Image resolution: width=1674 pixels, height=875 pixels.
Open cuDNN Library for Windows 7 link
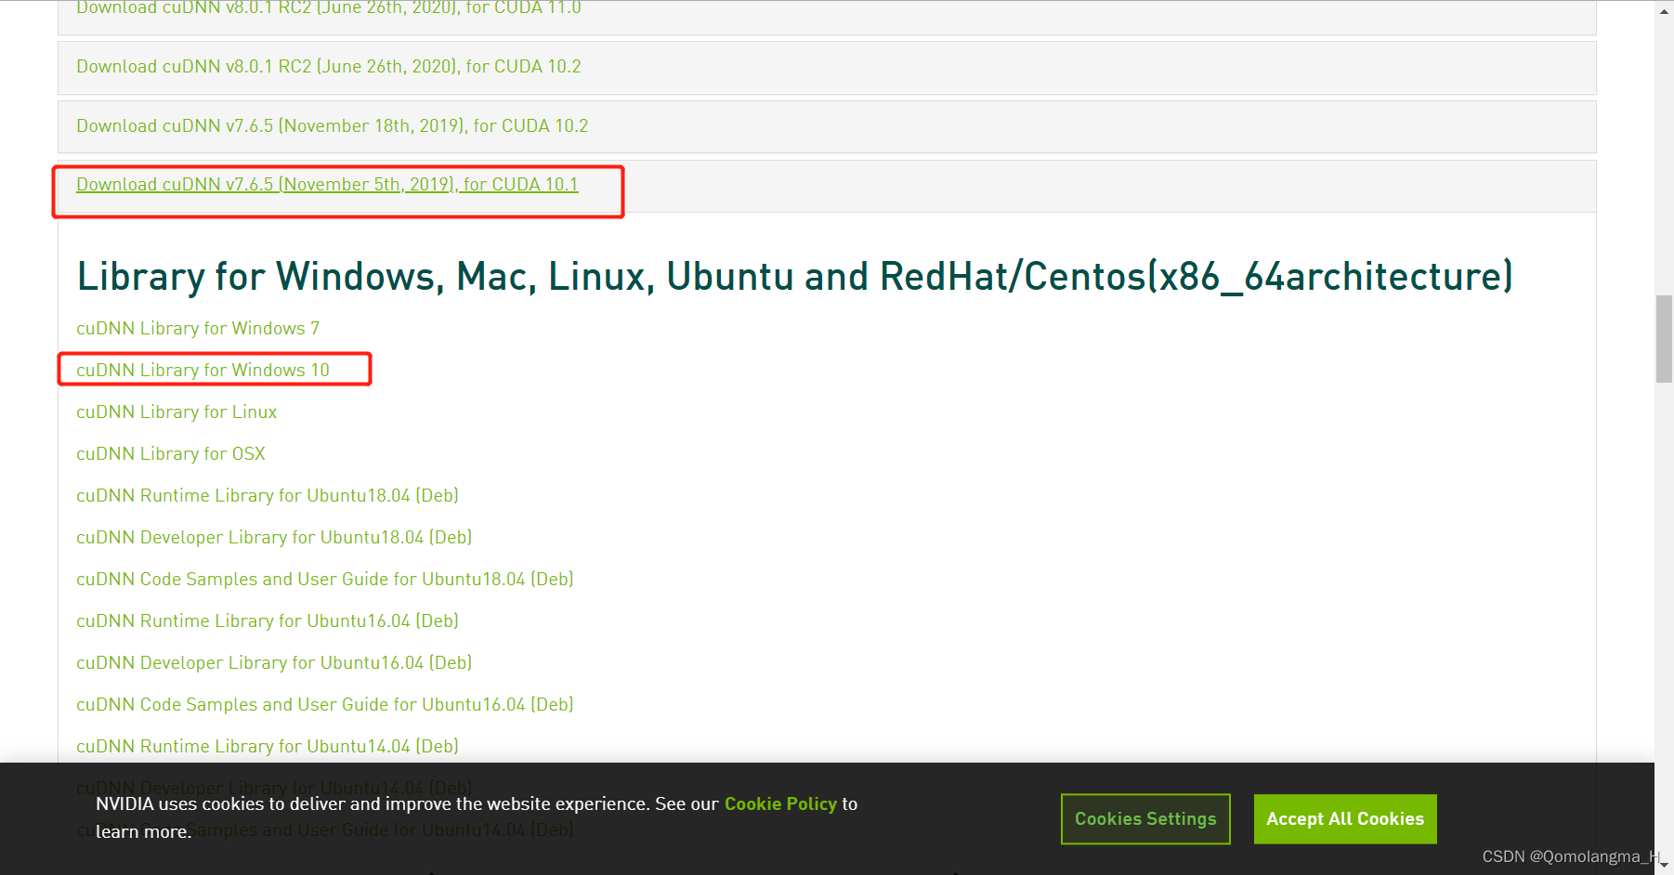pyautogui.click(x=198, y=329)
